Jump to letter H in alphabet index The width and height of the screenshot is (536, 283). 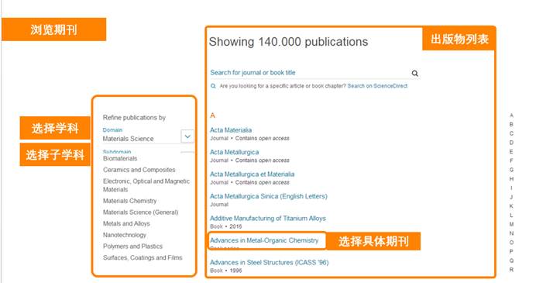point(511,178)
